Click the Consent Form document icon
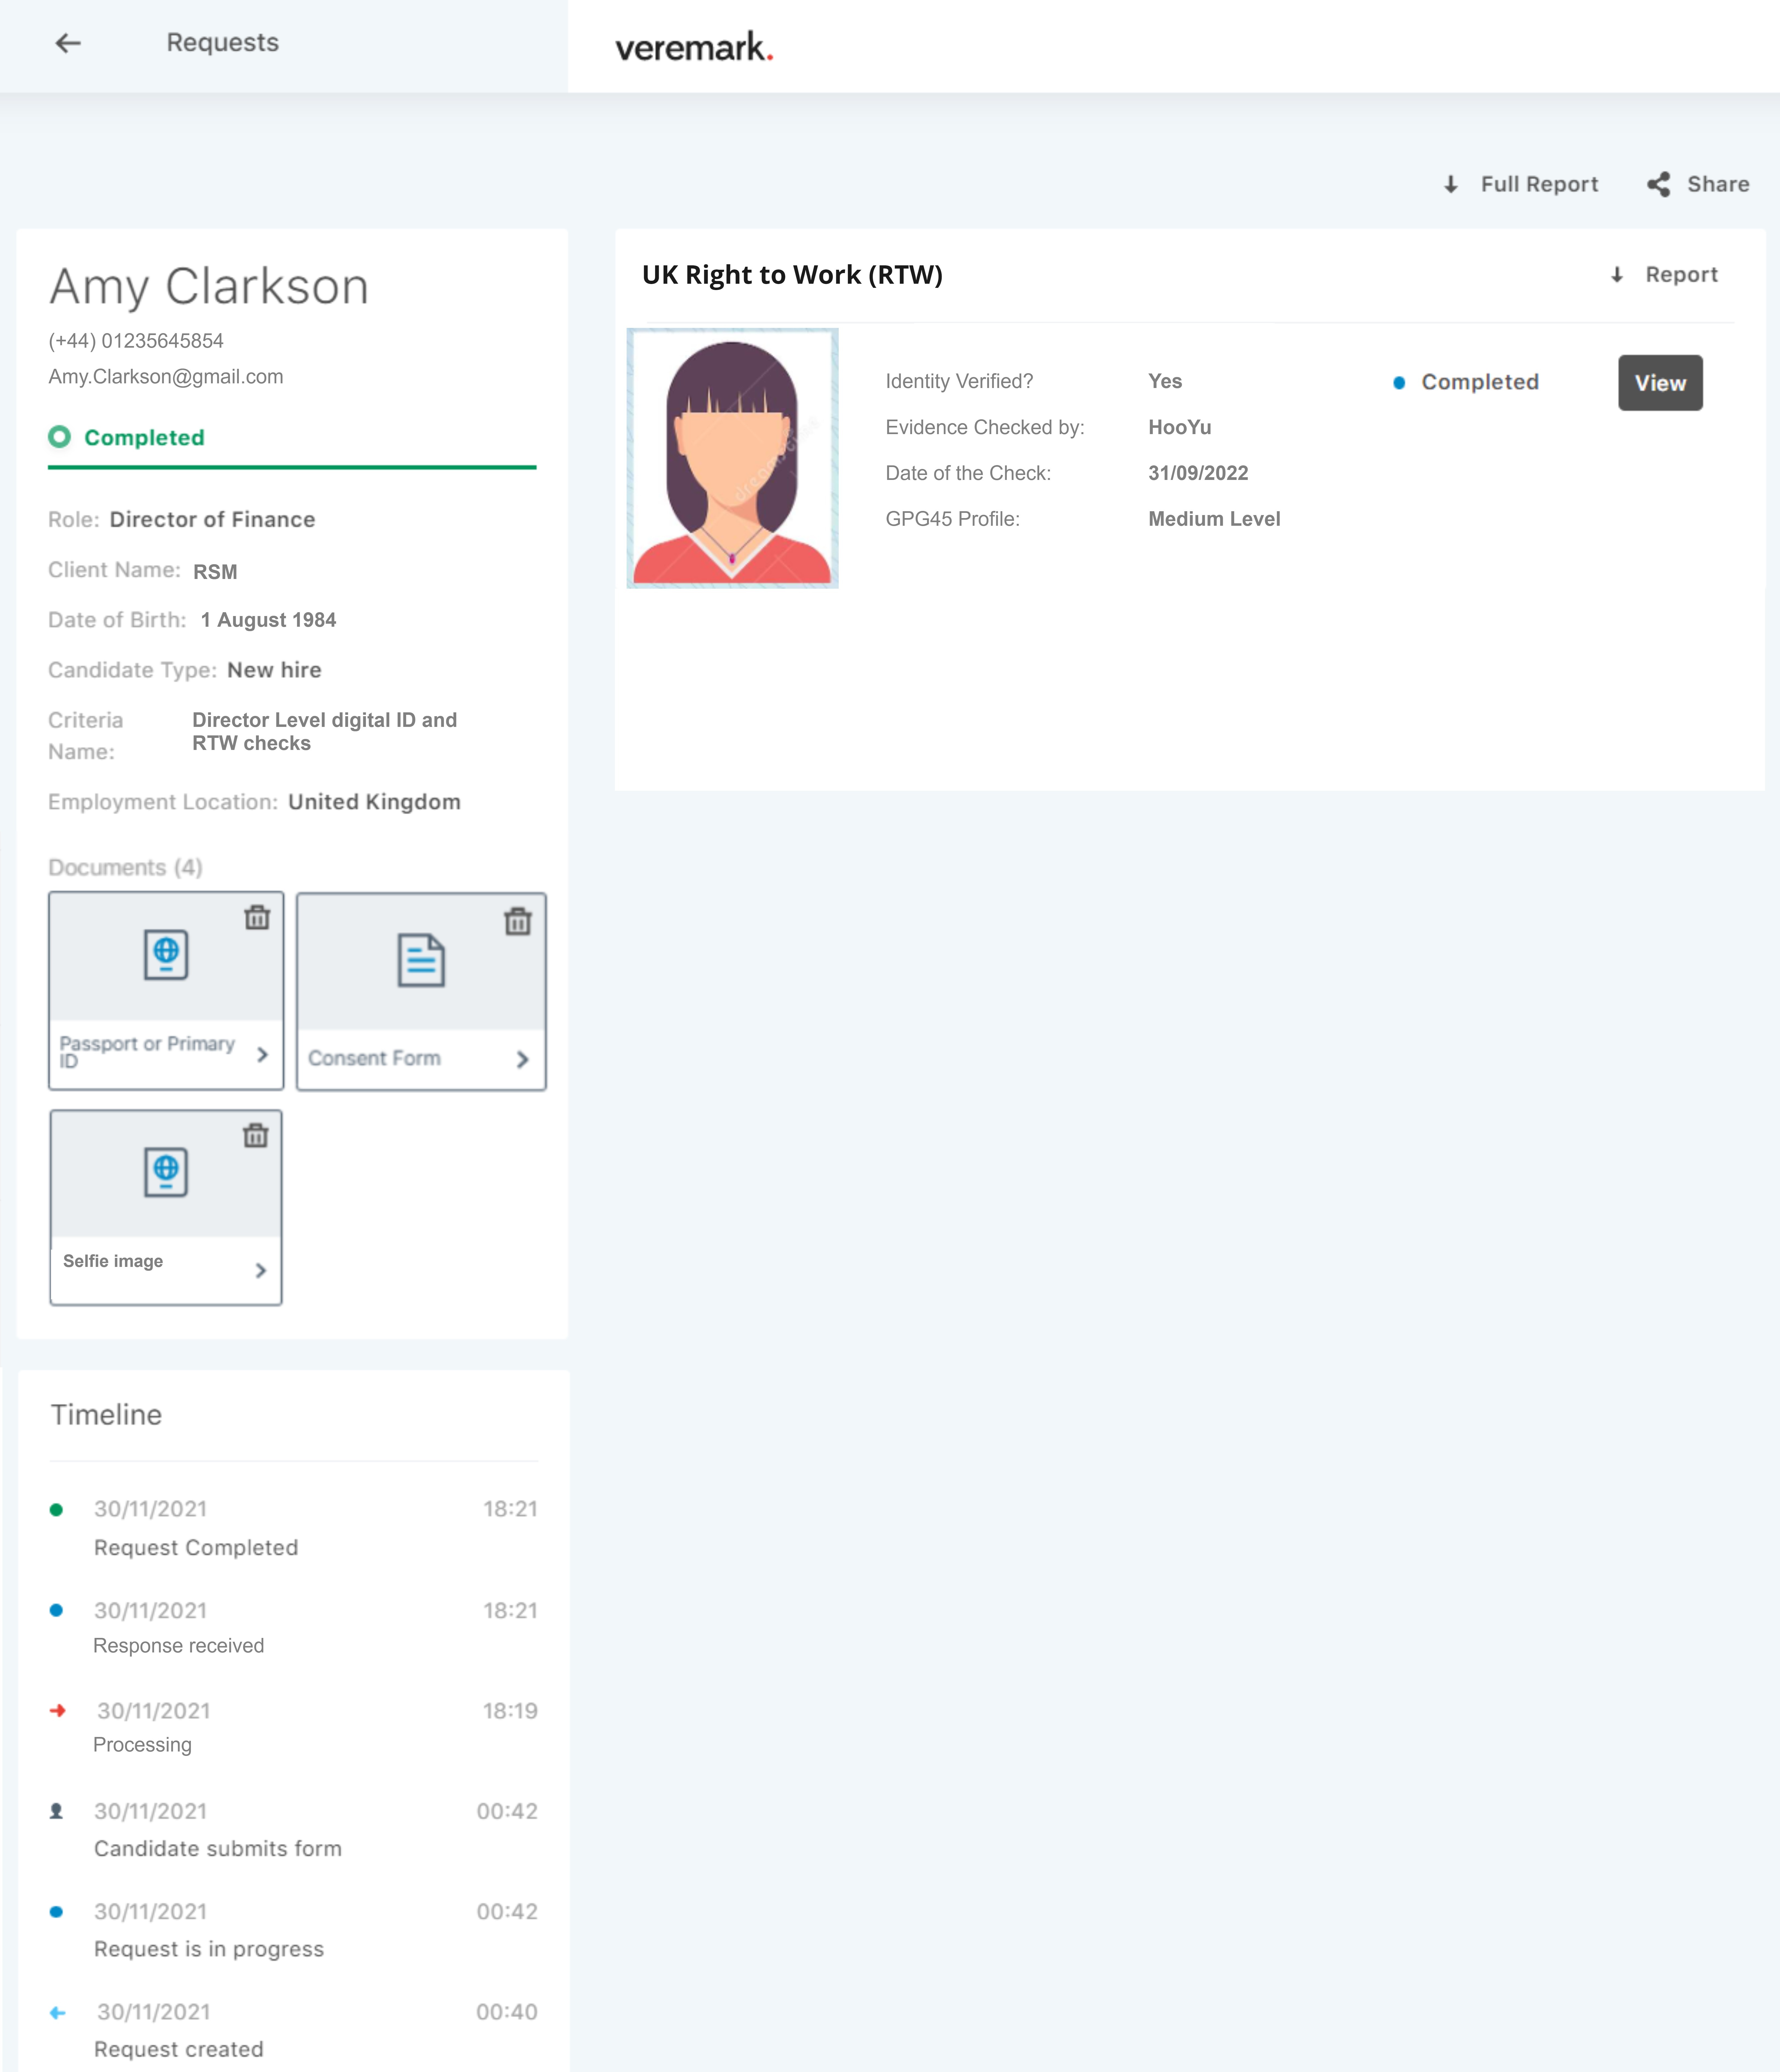Image resolution: width=1780 pixels, height=2072 pixels. click(x=421, y=960)
